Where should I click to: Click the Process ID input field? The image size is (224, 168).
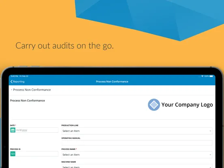point(37,154)
